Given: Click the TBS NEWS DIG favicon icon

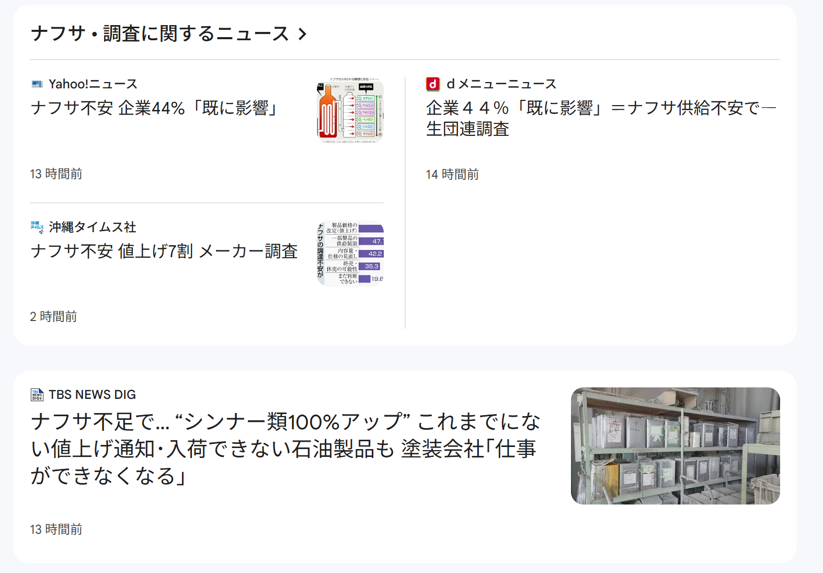Looking at the screenshot, I should (37, 395).
